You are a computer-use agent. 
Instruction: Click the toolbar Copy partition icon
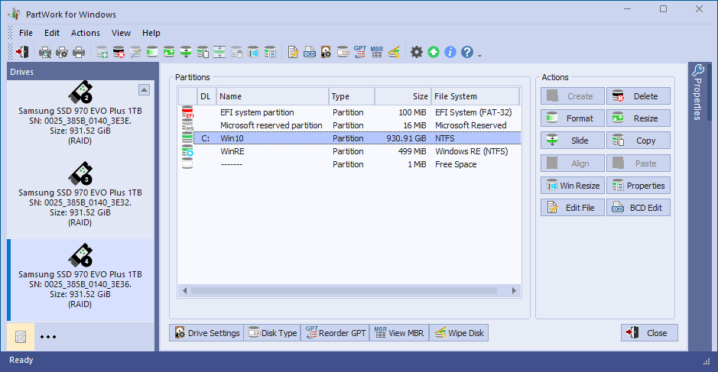(x=203, y=52)
